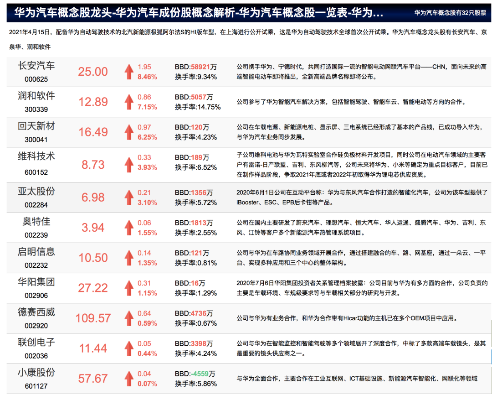This screenshot has width=492, height=395.
Task: Click stock code 300339
Action: [36, 109]
